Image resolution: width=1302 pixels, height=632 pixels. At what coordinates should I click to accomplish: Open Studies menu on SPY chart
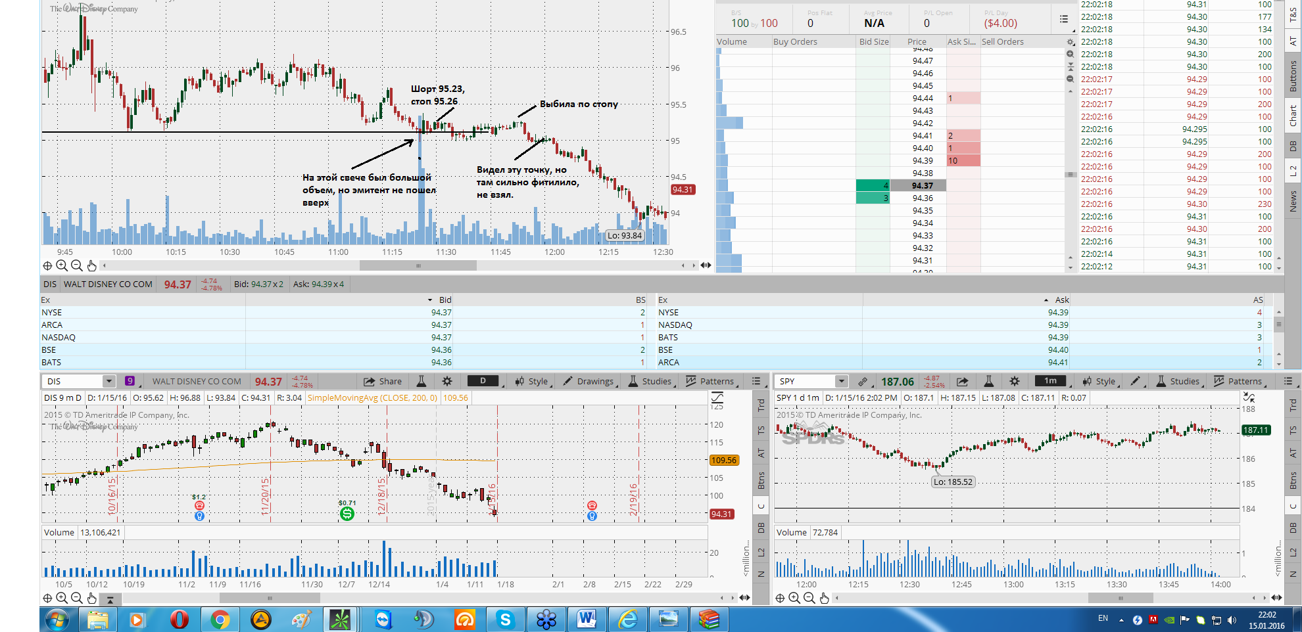pyautogui.click(x=1178, y=381)
